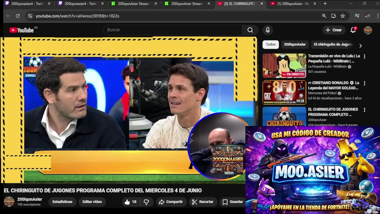Screen dimensions: 380x214
Task: Open options menu for Cristiano Ronaldo video
Action: [x=365, y=83]
